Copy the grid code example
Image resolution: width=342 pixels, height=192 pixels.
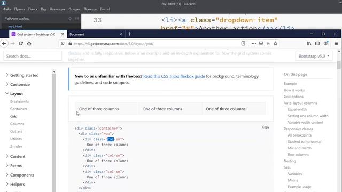(266, 127)
